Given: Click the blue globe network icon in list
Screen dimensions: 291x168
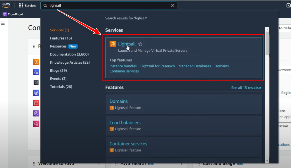Looking at the screenshot, I should pos(36,93).
